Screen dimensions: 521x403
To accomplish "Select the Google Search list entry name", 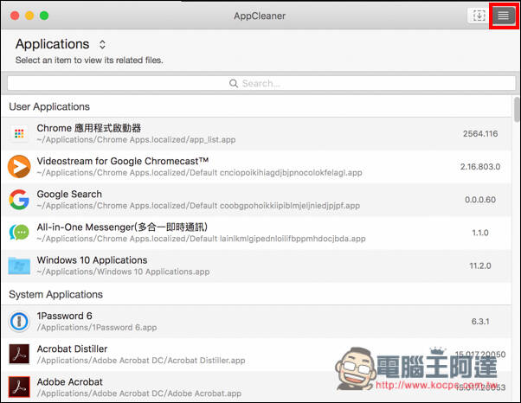I will [69, 194].
